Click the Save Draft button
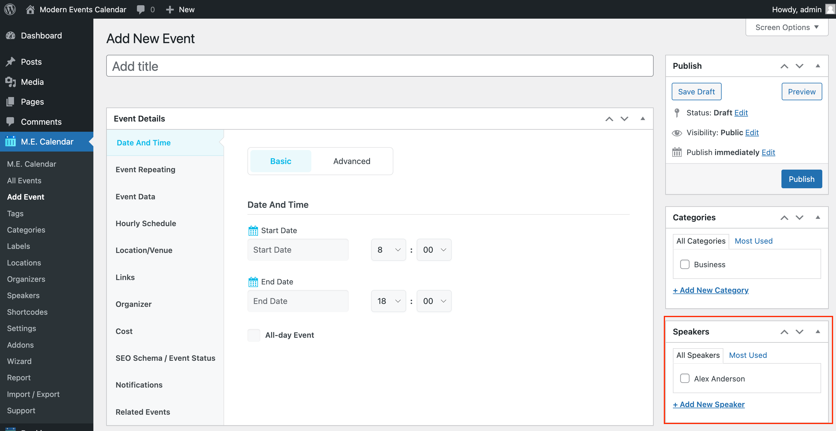The height and width of the screenshot is (431, 836). click(696, 92)
